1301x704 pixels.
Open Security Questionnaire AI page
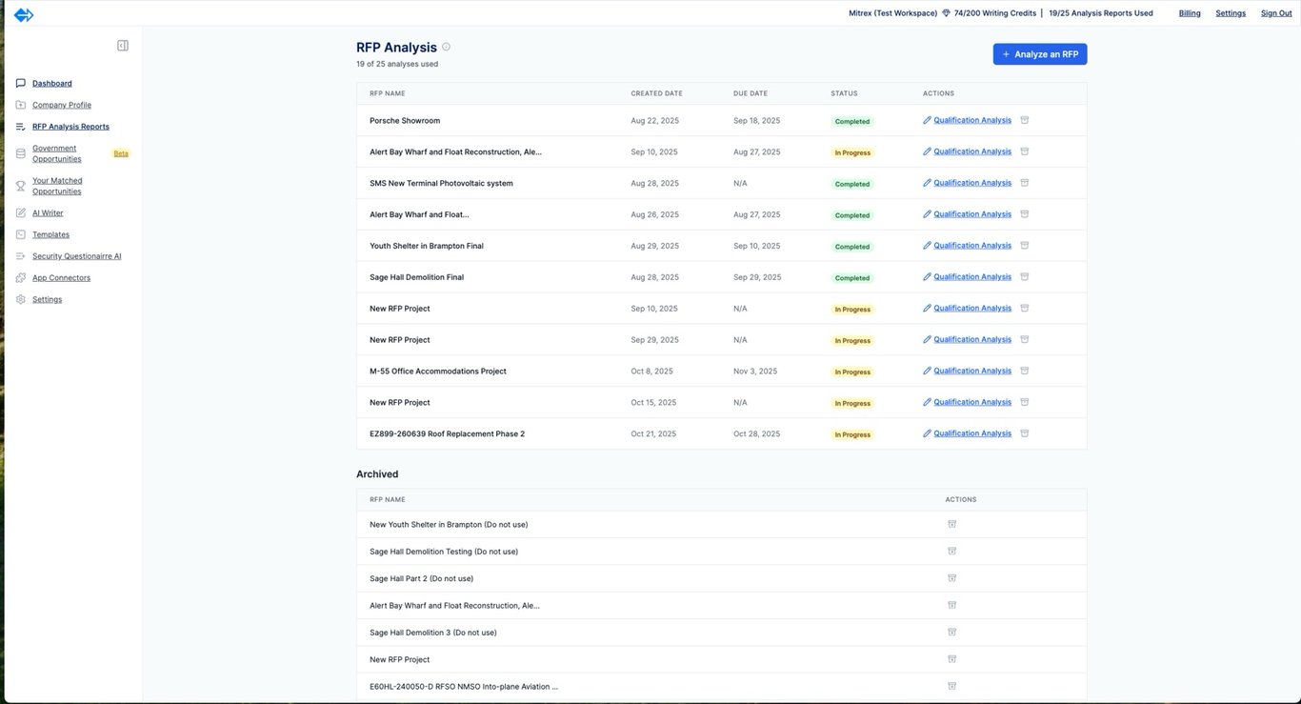point(76,256)
